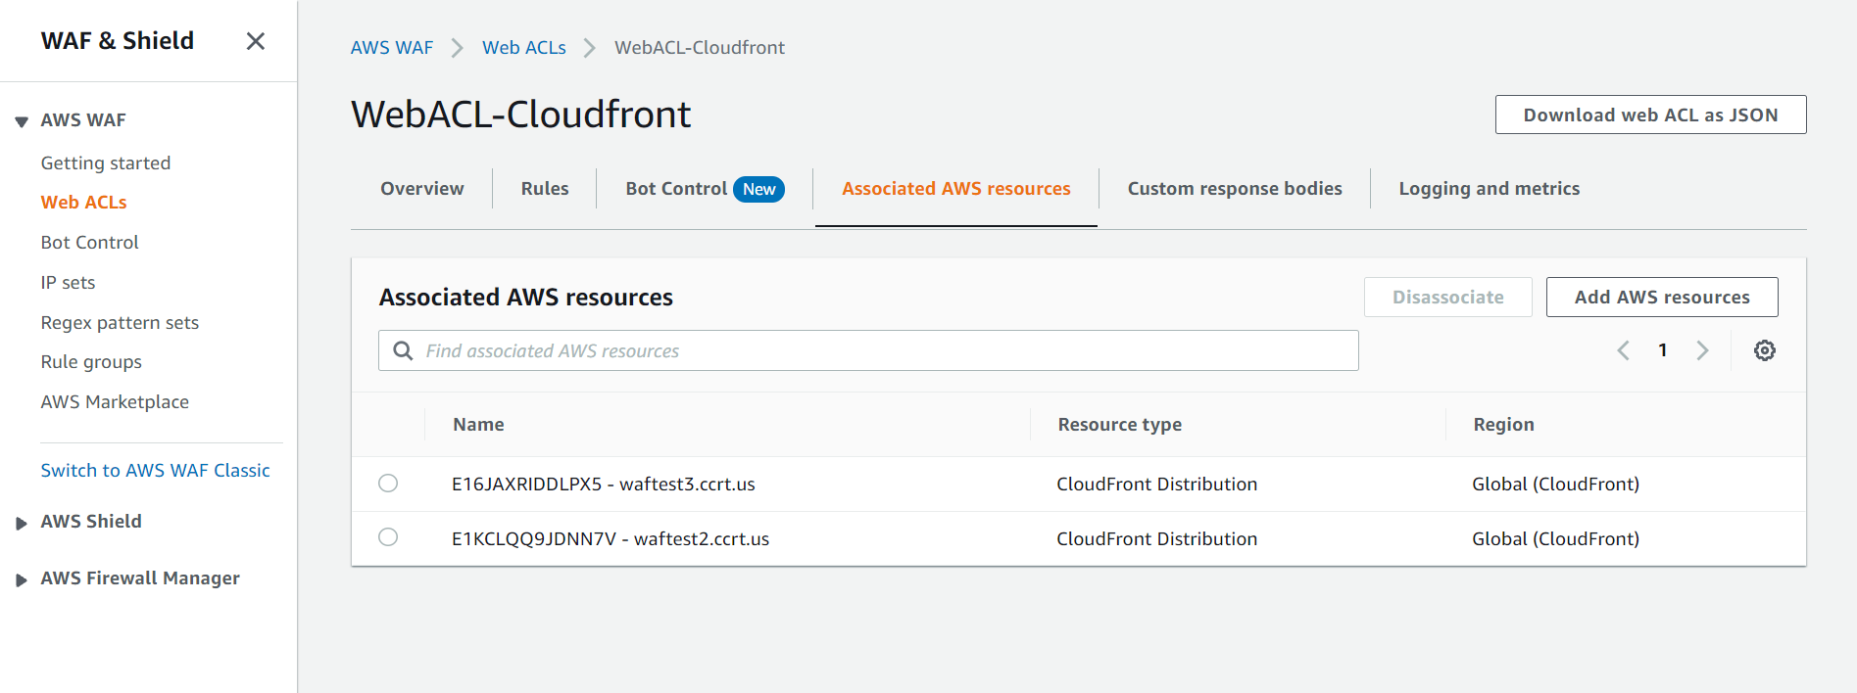Select the waftest2.ccrt.us distribution radio button

pyautogui.click(x=388, y=536)
